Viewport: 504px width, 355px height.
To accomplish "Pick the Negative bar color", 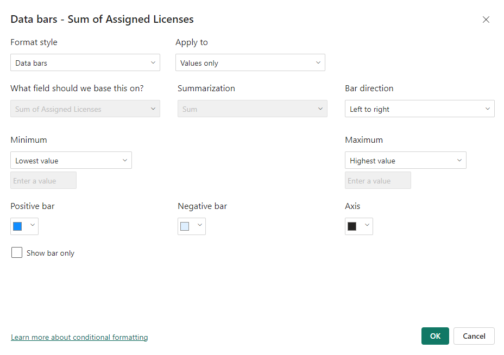I will pos(192,226).
